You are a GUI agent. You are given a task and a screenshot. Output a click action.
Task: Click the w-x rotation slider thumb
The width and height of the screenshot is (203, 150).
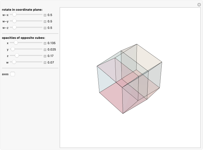tap(14, 15)
